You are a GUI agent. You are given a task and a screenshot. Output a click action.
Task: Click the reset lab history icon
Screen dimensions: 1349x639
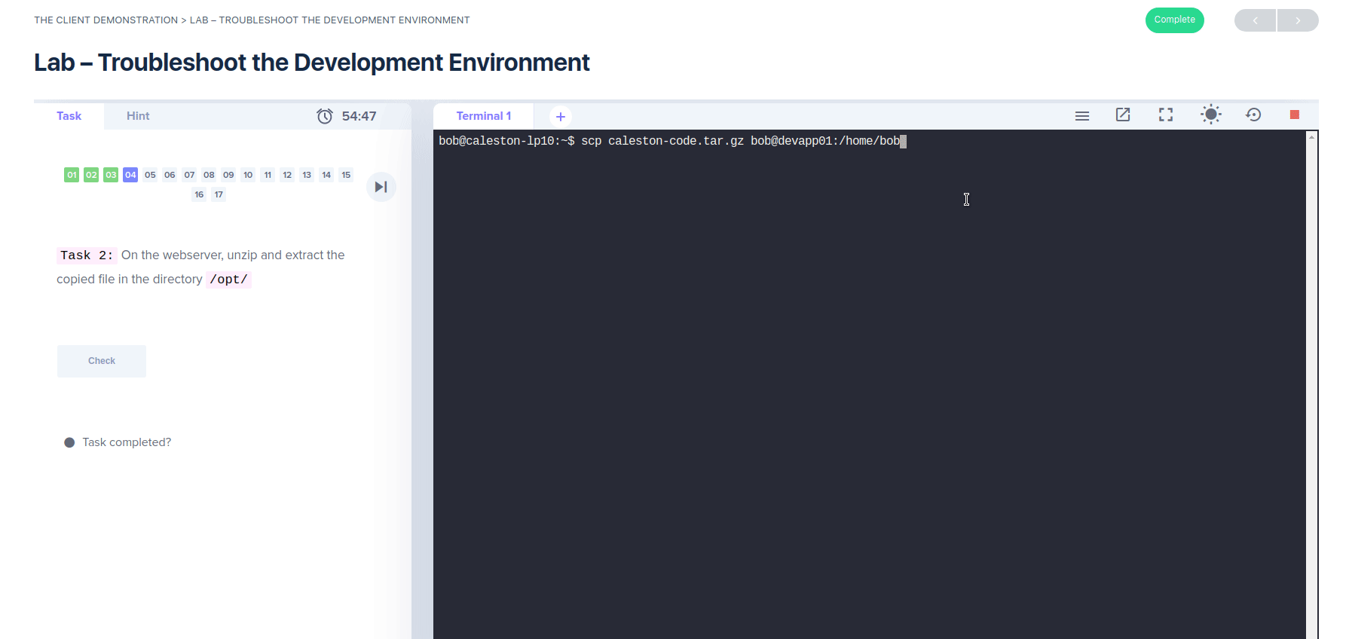click(1253, 115)
